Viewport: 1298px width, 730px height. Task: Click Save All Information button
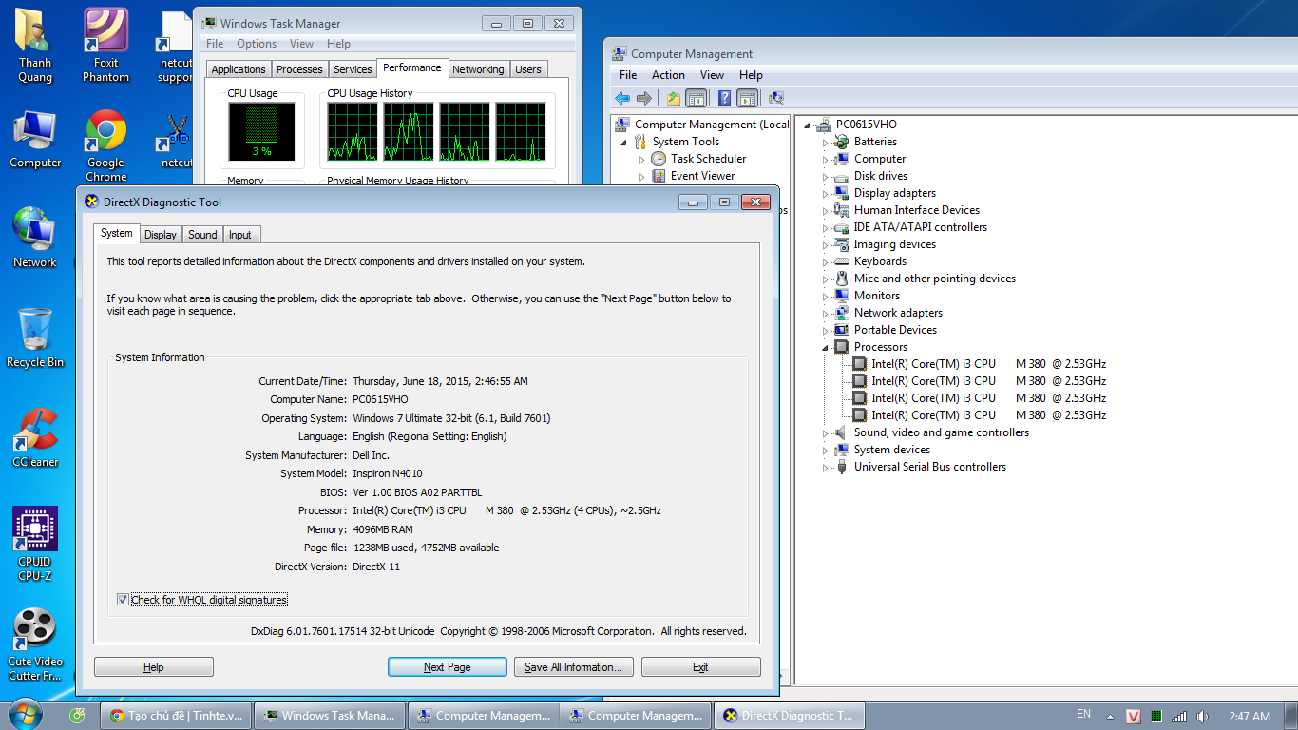point(574,667)
